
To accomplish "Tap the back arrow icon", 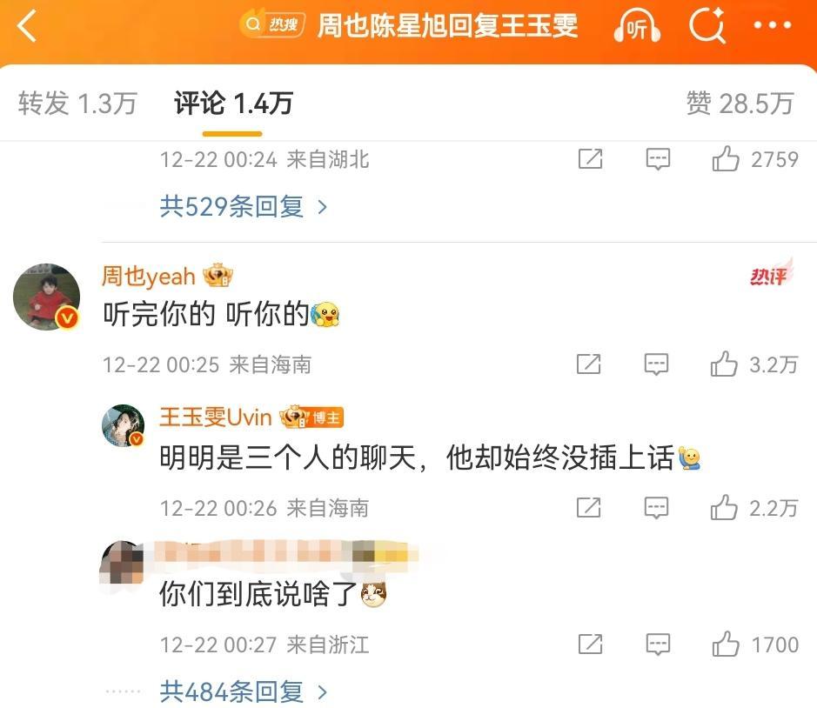I will [27, 25].
